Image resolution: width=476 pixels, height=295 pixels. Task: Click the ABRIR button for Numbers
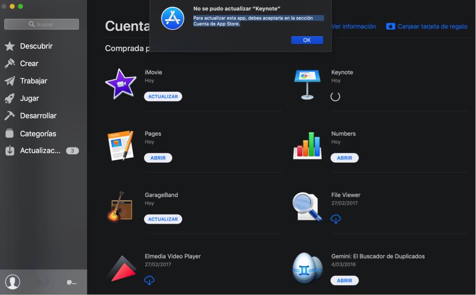click(345, 158)
